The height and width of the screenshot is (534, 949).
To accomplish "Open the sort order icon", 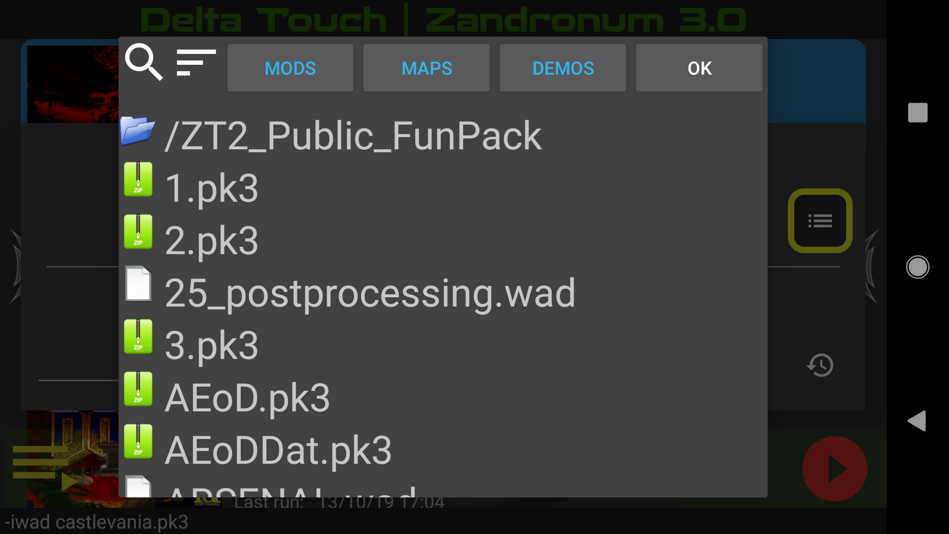I will tap(196, 62).
